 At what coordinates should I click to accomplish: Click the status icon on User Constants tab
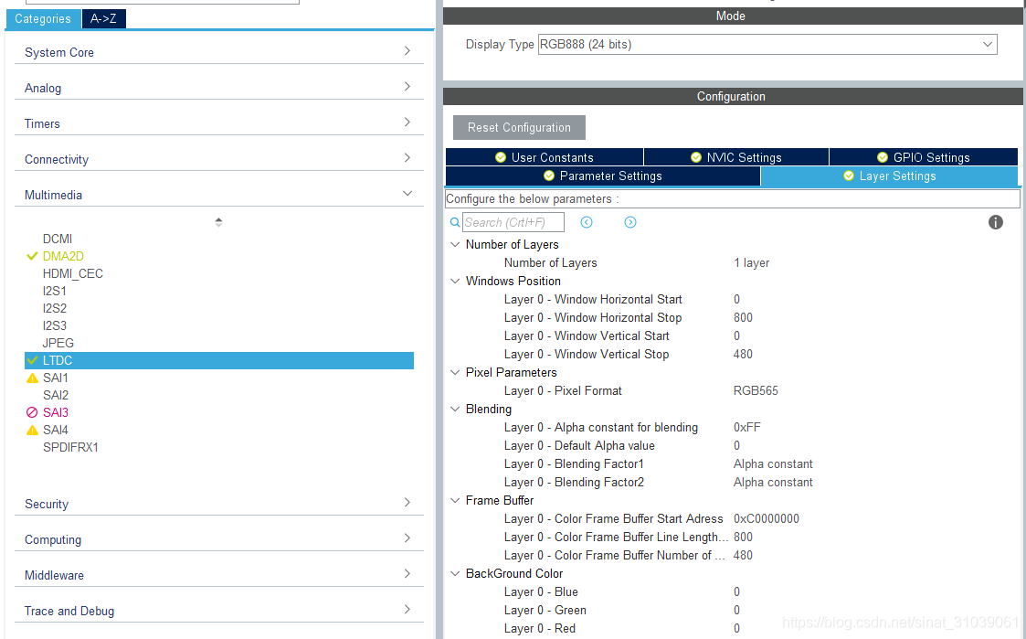(501, 157)
